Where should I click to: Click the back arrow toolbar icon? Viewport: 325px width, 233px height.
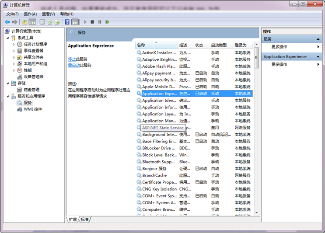click(7, 22)
